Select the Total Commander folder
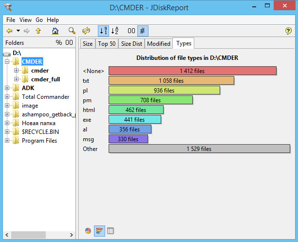The image size is (298, 242). 46,96
